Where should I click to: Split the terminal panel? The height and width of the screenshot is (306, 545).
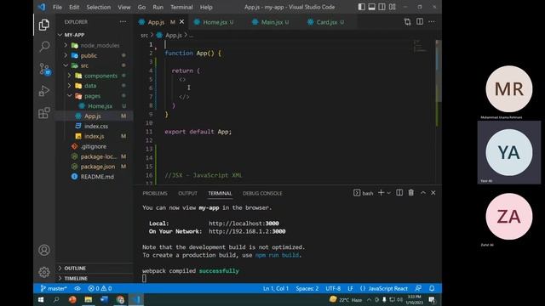click(399, 193)
